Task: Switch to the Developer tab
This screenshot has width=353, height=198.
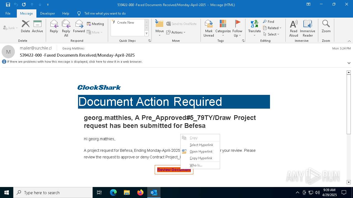Action: [x=47, y=13]
